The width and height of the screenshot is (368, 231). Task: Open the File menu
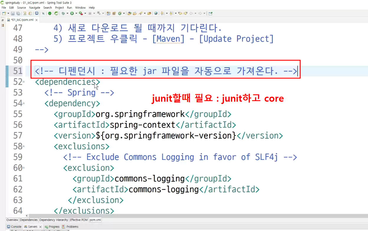coord(4,8)
